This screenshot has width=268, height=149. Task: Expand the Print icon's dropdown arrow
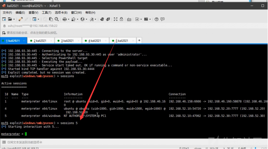click(x=69, y=19)
